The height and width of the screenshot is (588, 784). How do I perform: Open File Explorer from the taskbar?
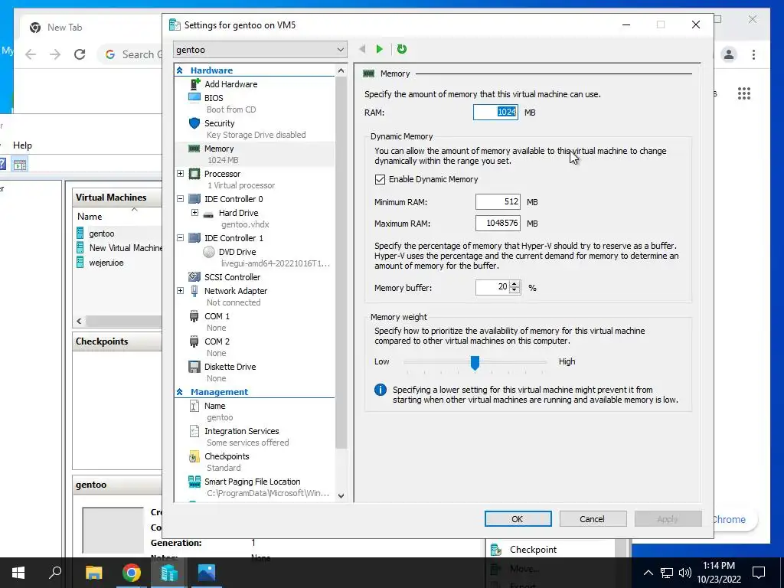pos(93,573)
